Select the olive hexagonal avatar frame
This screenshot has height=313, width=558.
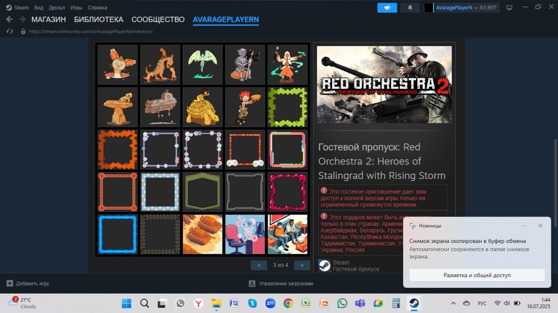203,192
